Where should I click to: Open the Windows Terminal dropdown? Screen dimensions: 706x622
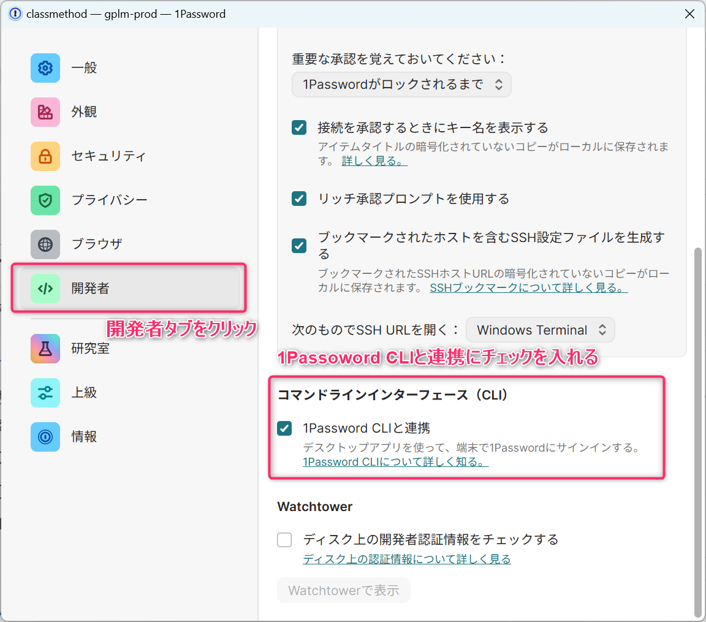(541, 330)
